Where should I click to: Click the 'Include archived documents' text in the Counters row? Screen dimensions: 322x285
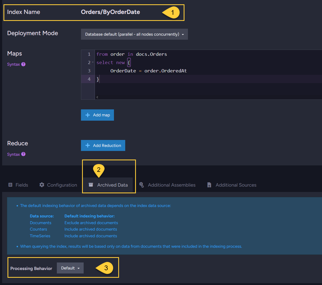click(x=91, y=229)
